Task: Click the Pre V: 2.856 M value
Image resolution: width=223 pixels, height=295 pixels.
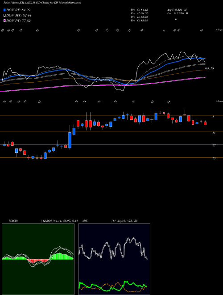Action: (x=178, y=13)
